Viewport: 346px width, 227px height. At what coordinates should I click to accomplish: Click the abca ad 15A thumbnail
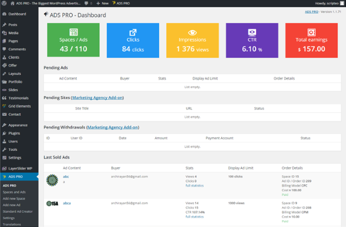52,203
